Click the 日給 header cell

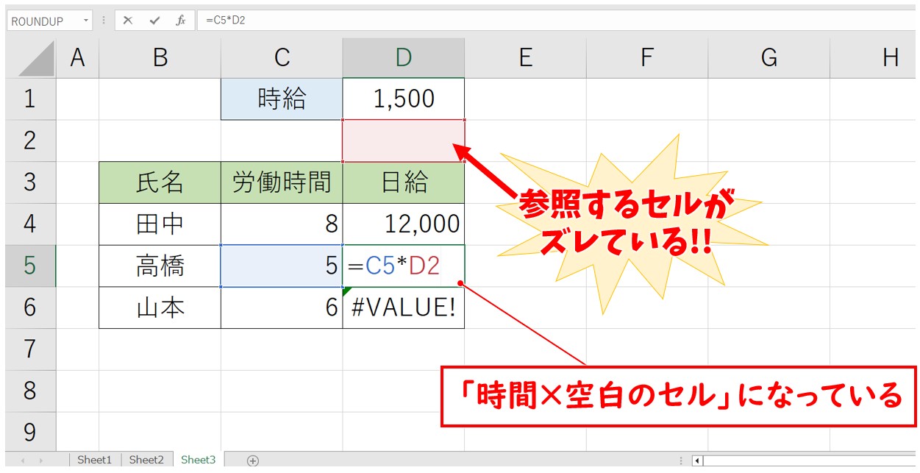(403, 182)
